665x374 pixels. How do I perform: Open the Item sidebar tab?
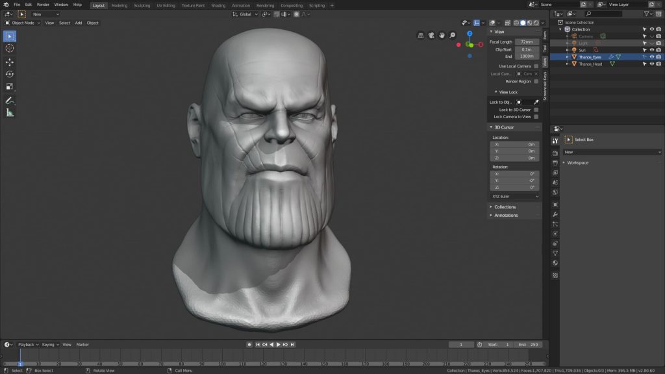pos(545,34)
